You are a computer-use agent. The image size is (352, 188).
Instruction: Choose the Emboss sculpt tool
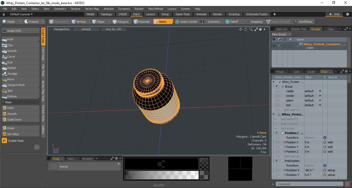click(20, 96)
